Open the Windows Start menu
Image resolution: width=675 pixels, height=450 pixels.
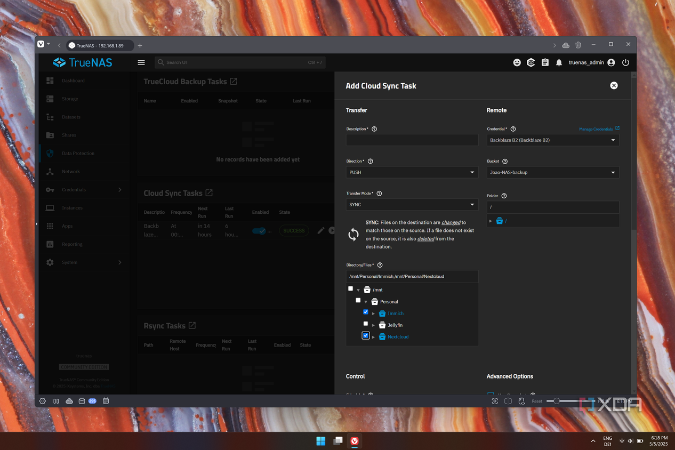pyautogui.click(x=320, y=441)
